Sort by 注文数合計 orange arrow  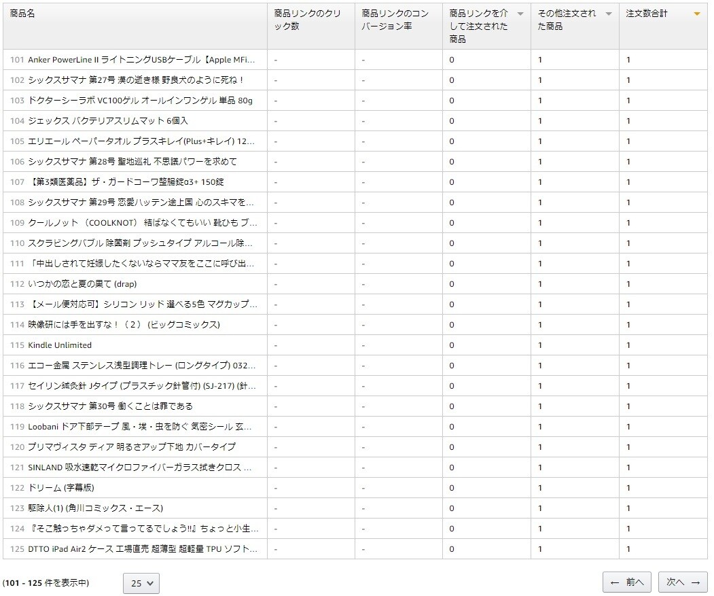coord(696,14)
